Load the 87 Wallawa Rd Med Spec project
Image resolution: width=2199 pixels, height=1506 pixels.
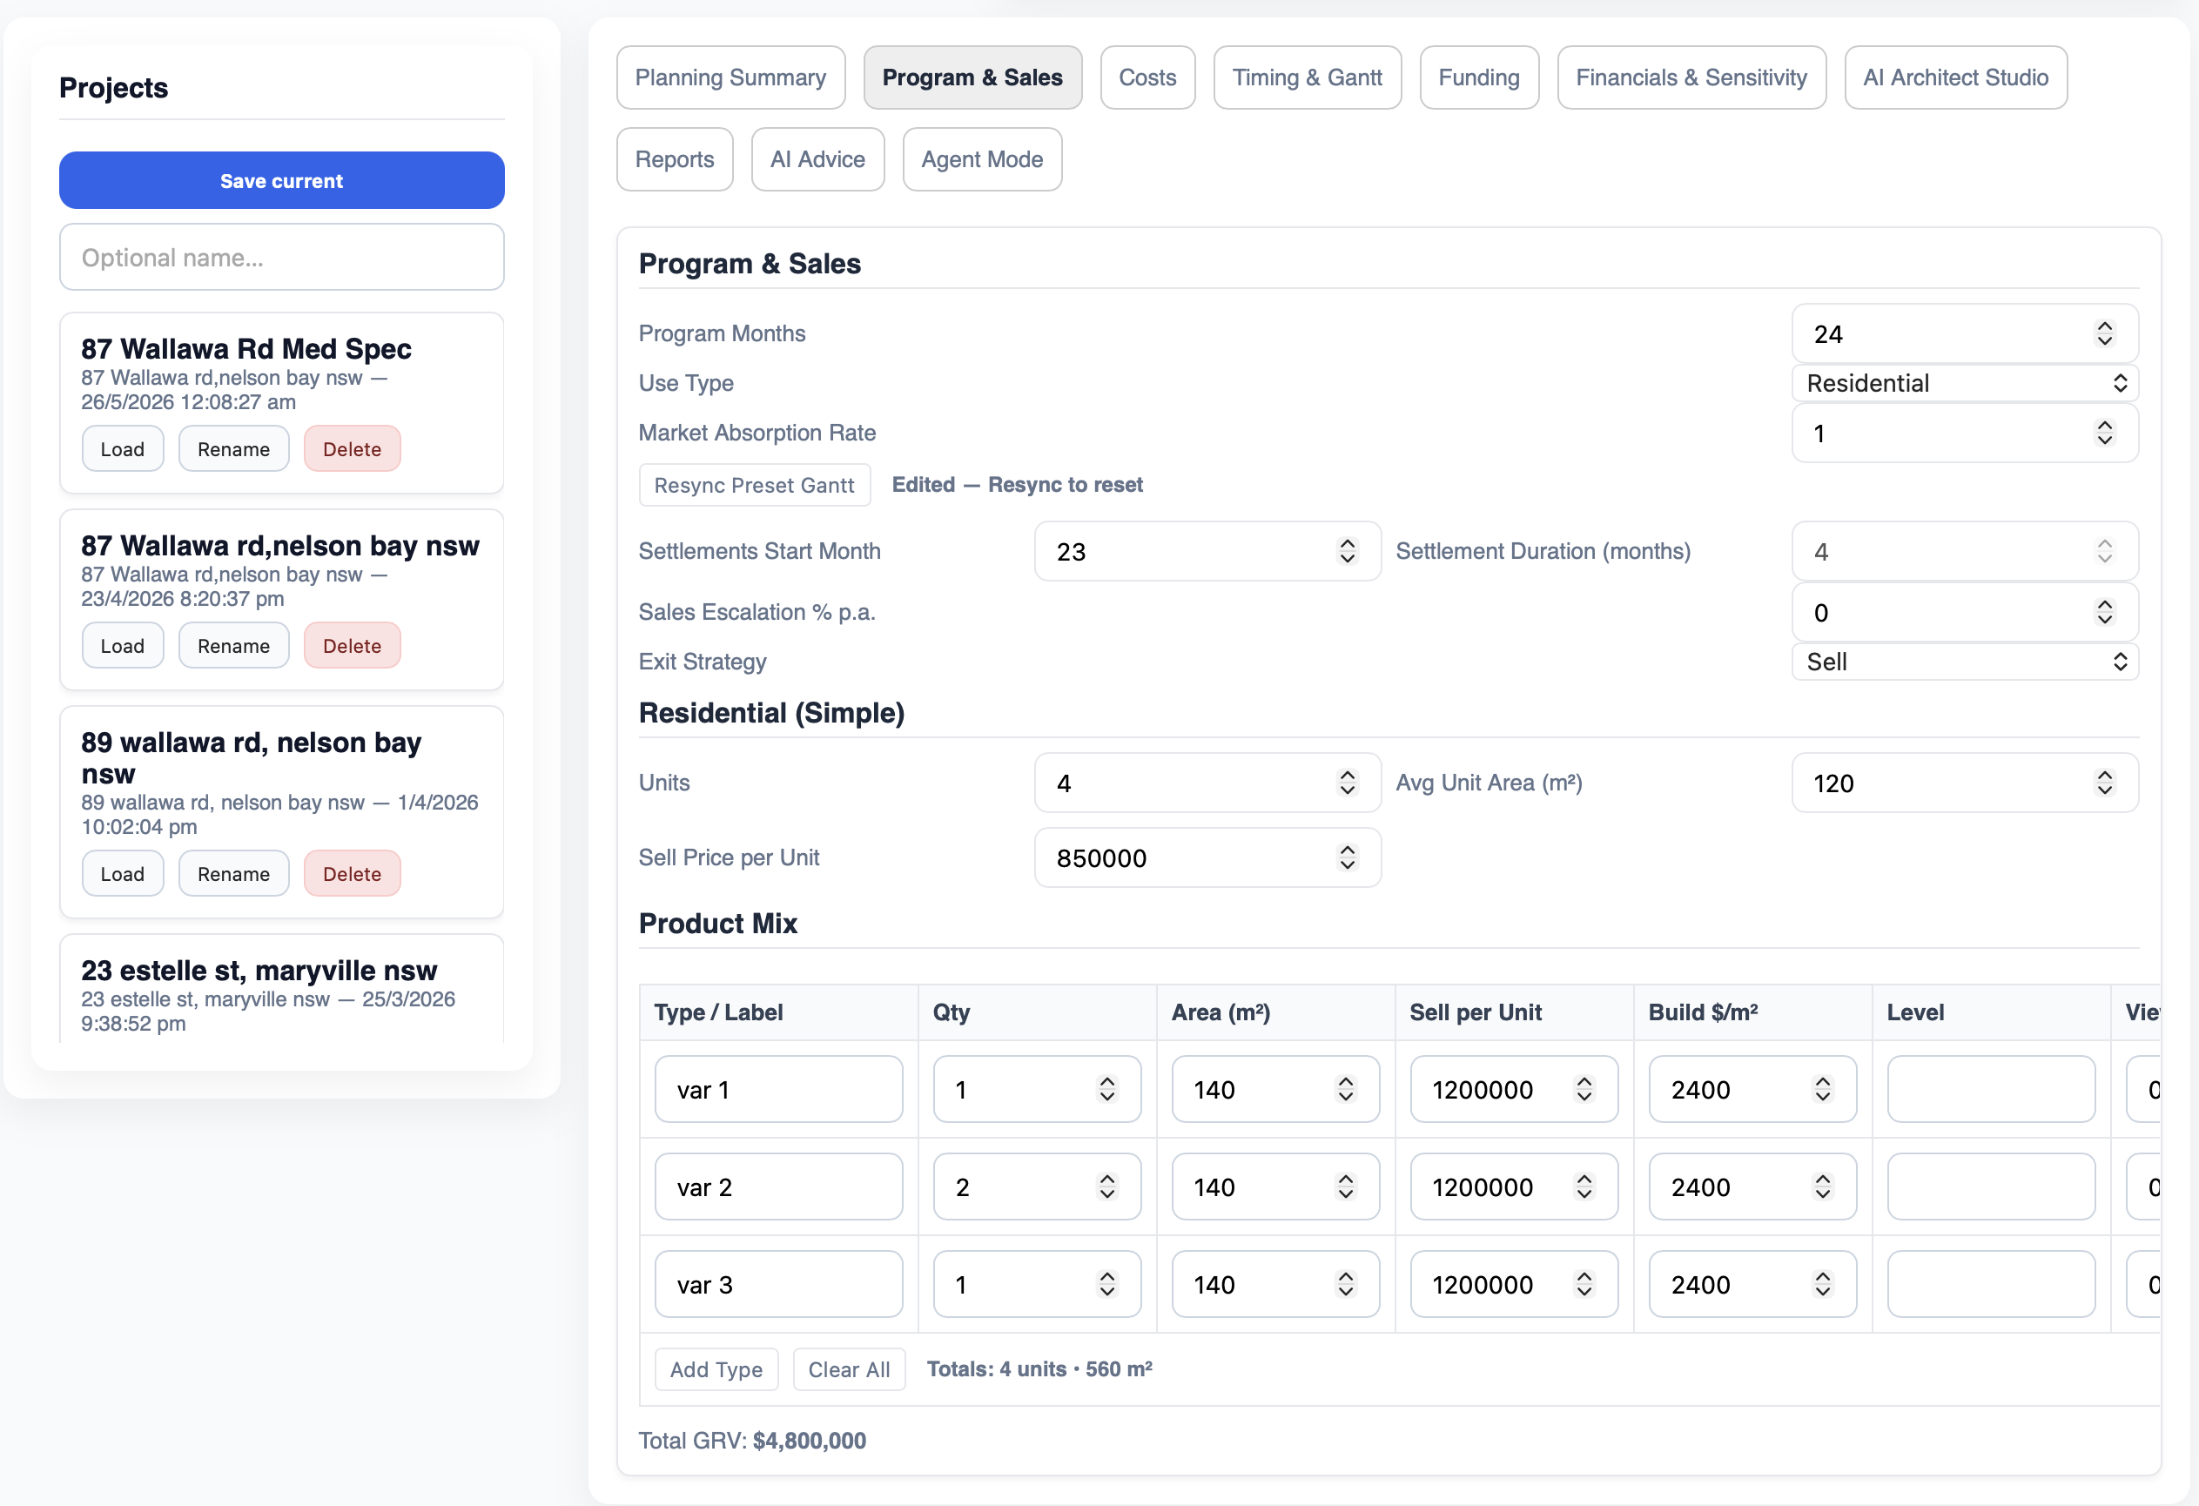(x=122, y=448)
